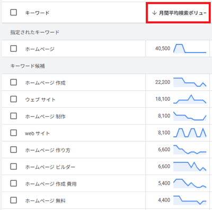This screenshot has width=212, height=210.
Task: Click the 18,100 search volume value
Action: pos(163,99)
